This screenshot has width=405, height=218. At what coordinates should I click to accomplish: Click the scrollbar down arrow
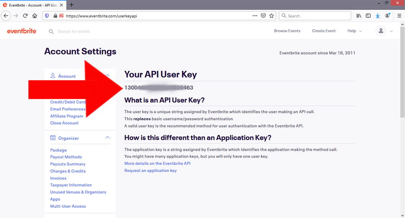[x=402, y=215]
